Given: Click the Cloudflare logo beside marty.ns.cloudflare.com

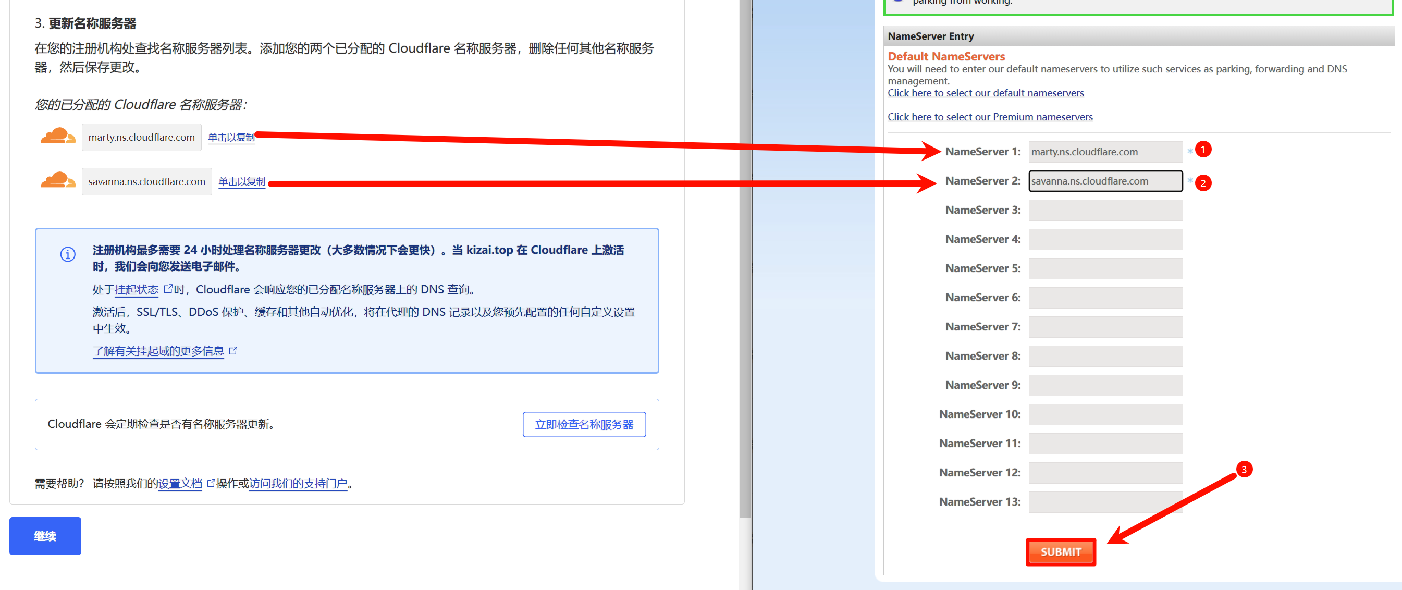Looking at the screenshot, I should 58,136.
